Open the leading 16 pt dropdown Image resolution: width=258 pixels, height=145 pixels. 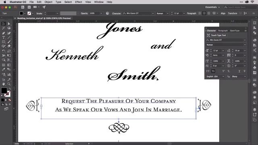[245, 51]
